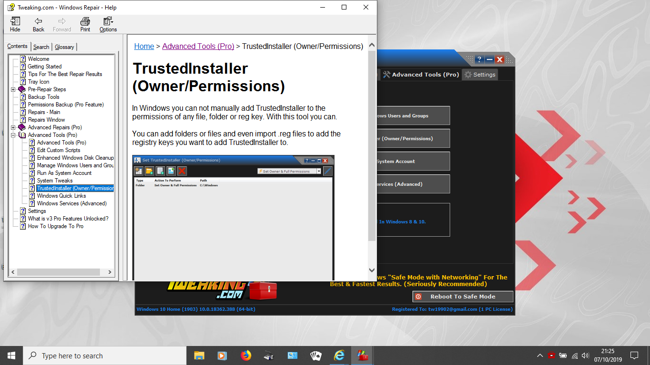650x365 pixels.
Task: Click the Type here to search box
Action: tap(105, 355)
